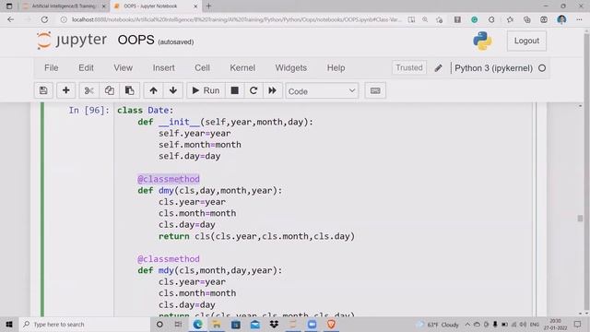
Task: Click the browser address bar URL
Action: (x=236, y=19)
